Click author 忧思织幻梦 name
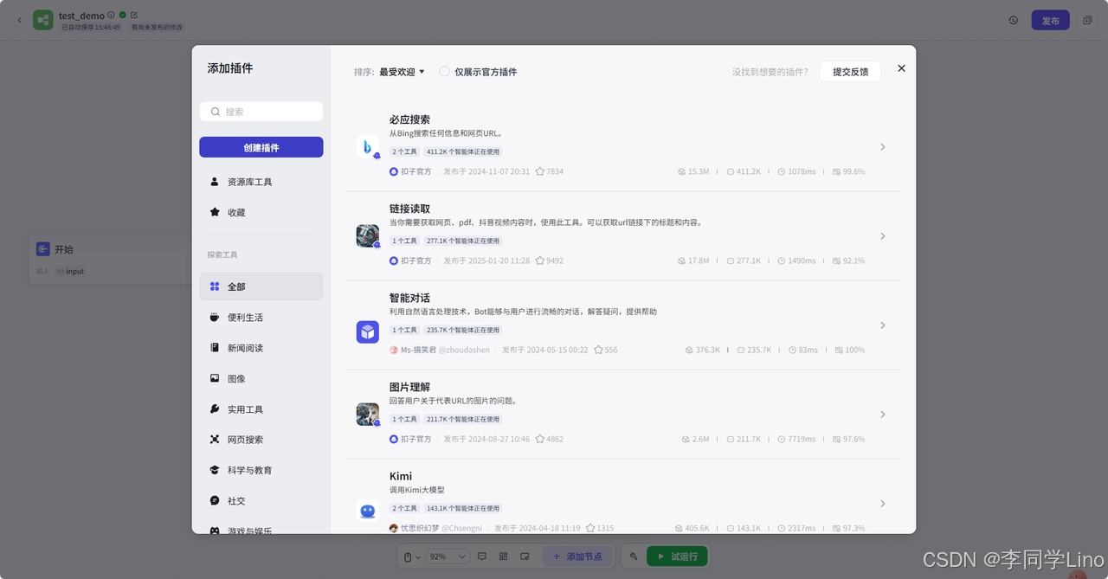Screen dimensions: 1108x579 coord(420,528)
